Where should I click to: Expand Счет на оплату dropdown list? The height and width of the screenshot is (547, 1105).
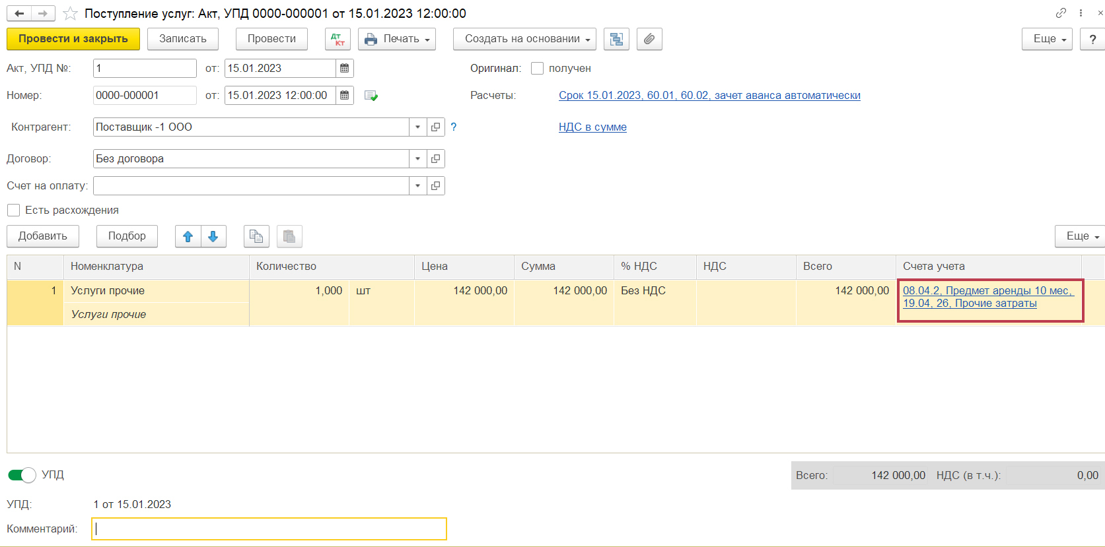(417, 185)
